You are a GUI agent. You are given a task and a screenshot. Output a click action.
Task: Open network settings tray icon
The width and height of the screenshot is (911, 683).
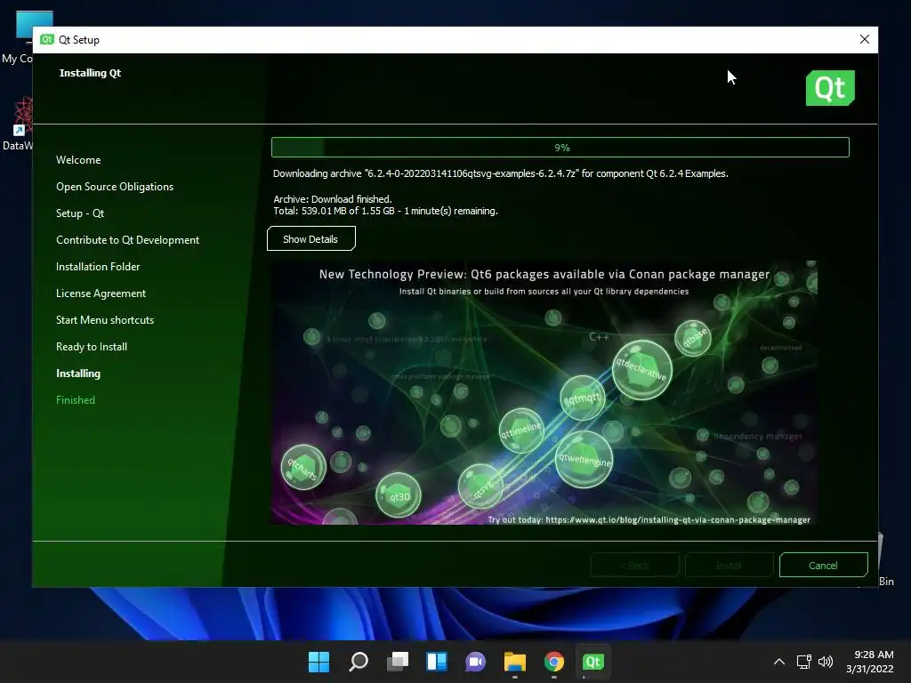[x=804, y=662]
